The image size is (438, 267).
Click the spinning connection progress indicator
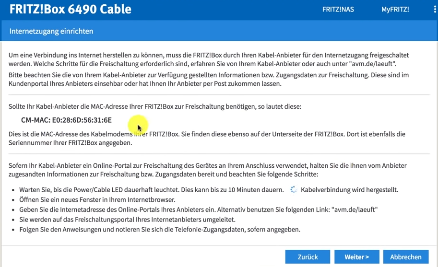tap(294, 190)
